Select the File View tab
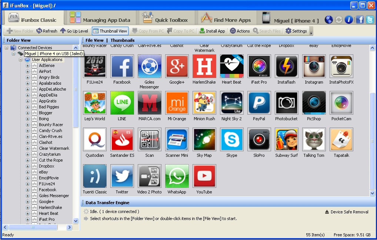The height and width of the screenshot is (240, 377). [94, 40]
